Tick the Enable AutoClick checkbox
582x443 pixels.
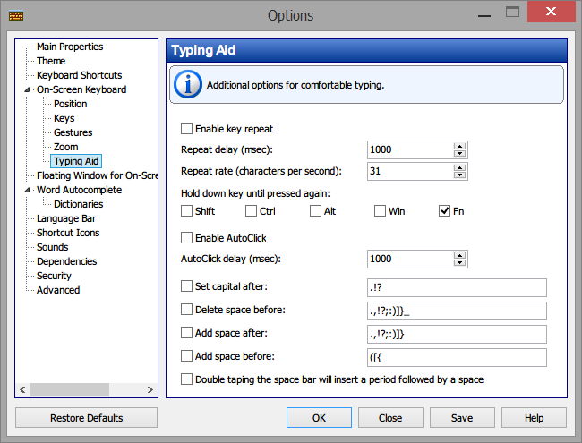pyautogui.click(x=186, y=237)
